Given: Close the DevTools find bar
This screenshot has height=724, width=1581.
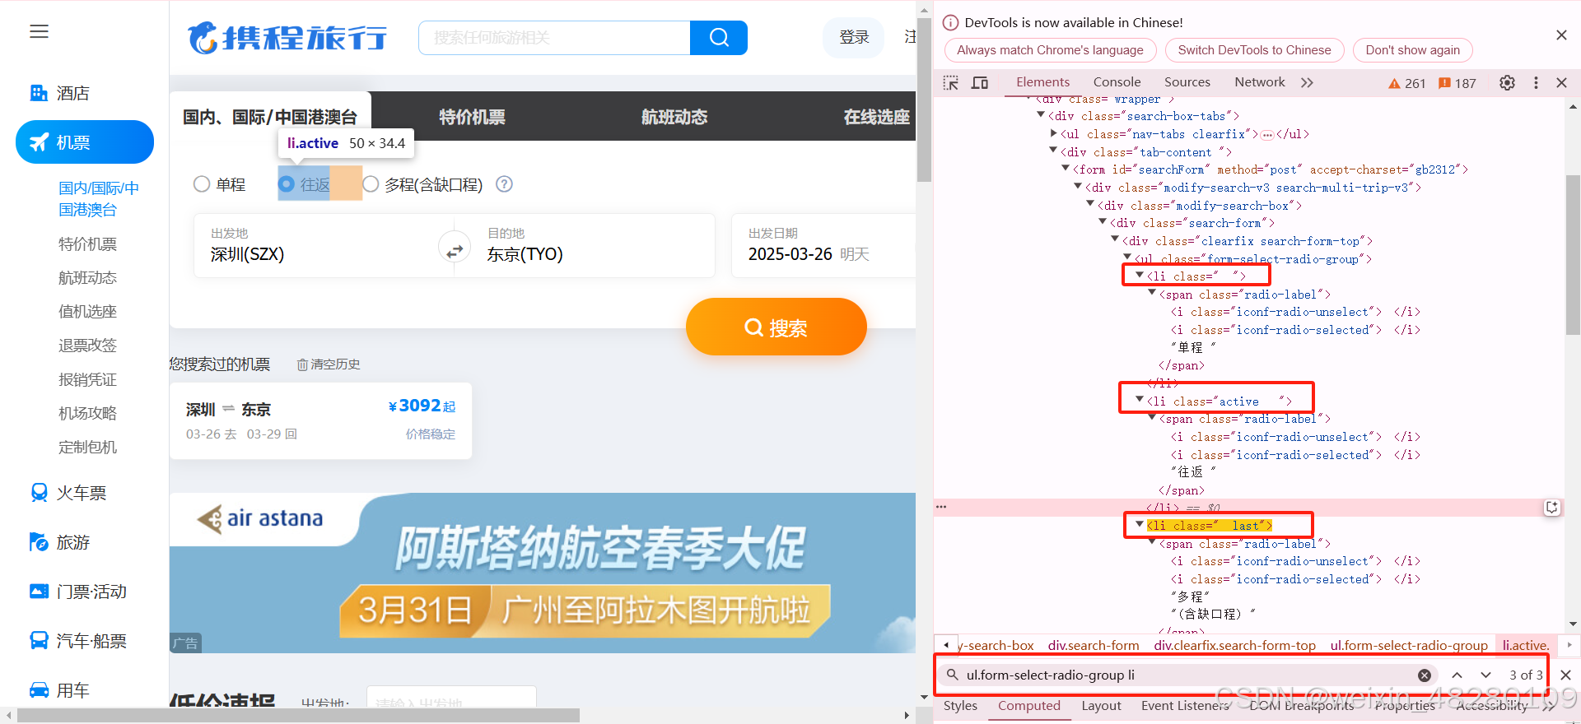Looking at the screenshot, I should pos(1566,675).
